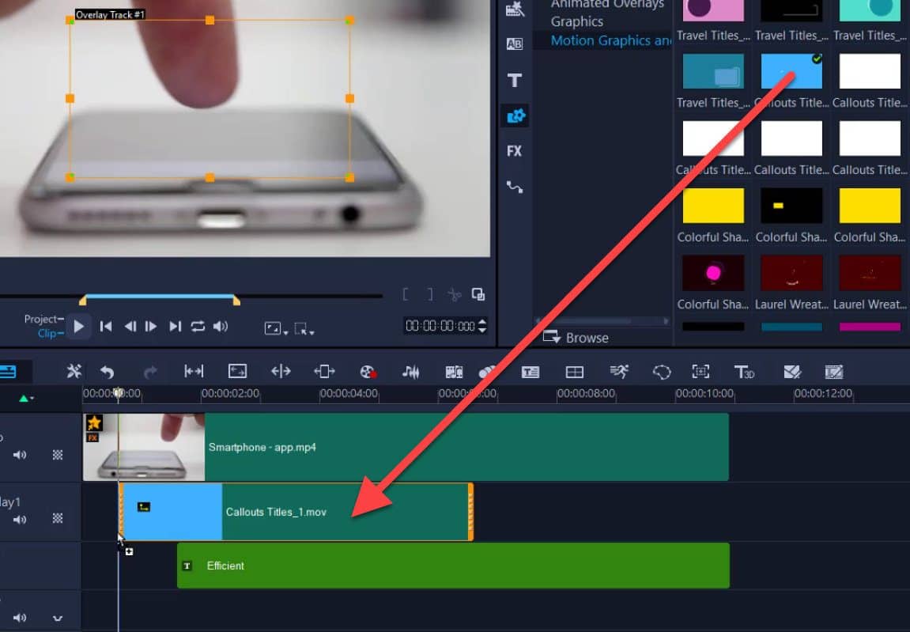Open the Track Manager grid icon
Screen dimensions: 910x632
(576, 371)
